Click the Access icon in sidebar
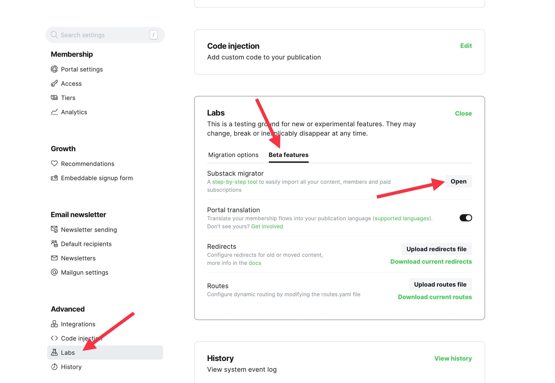 [x=54, y=83]
